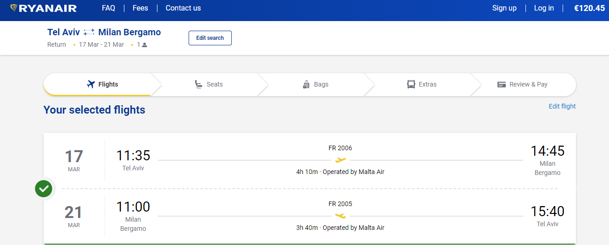Click the Ryanair harp logo

coord(14,8)
